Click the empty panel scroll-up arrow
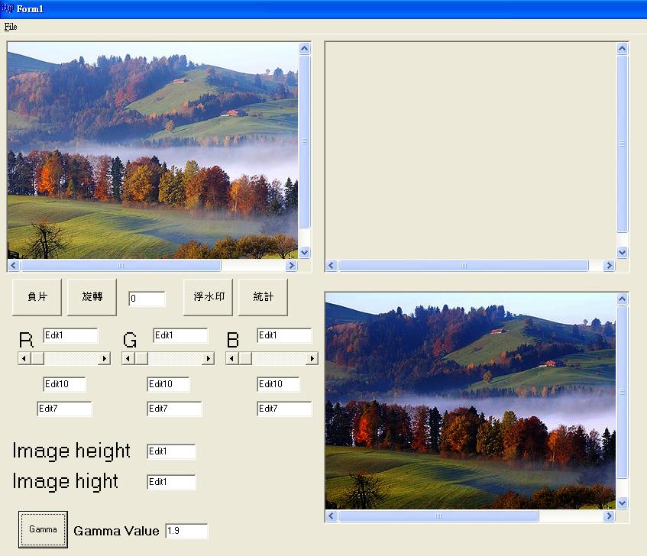This screenshot has width=647, height=556. [623, 48]
